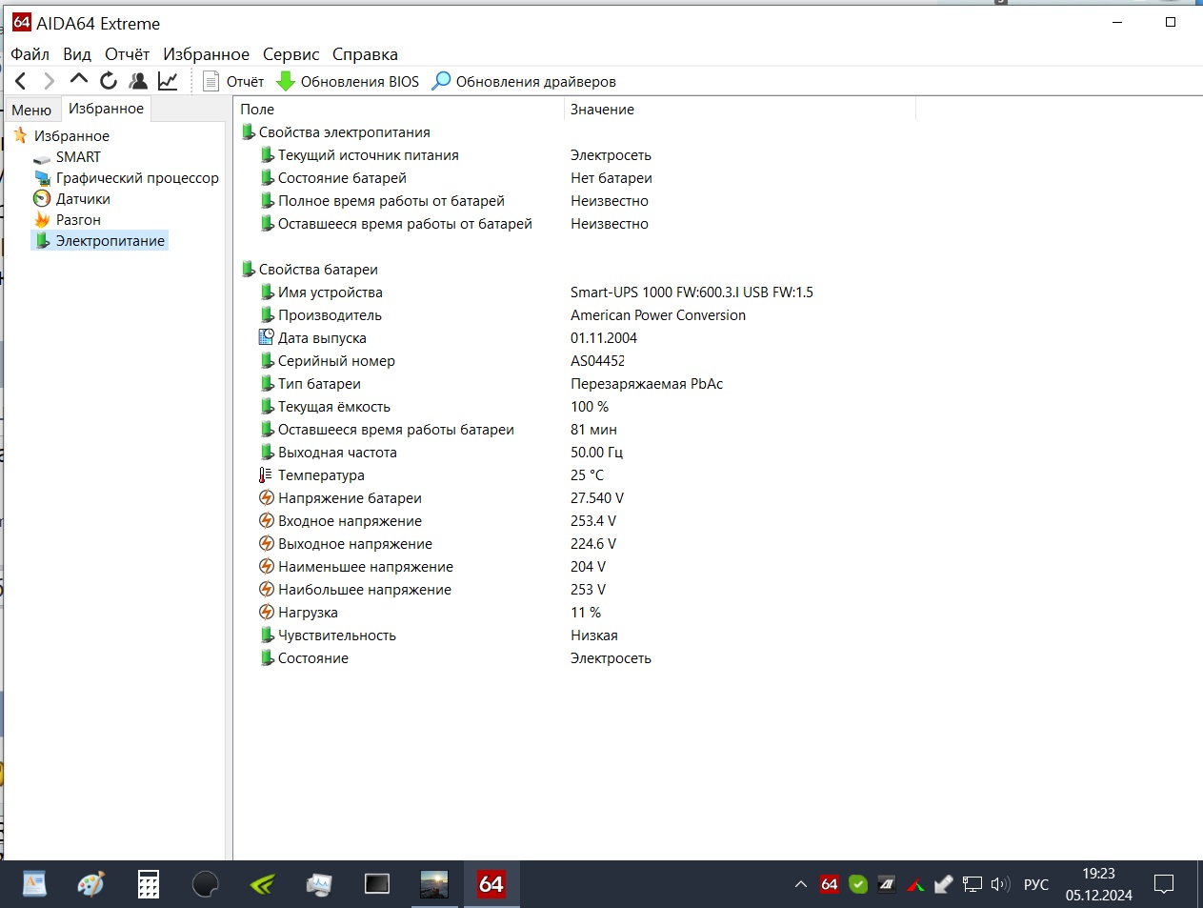Switch input language РУС
The width and height of the screenshot is (1203, 908).
(1036, 884)
